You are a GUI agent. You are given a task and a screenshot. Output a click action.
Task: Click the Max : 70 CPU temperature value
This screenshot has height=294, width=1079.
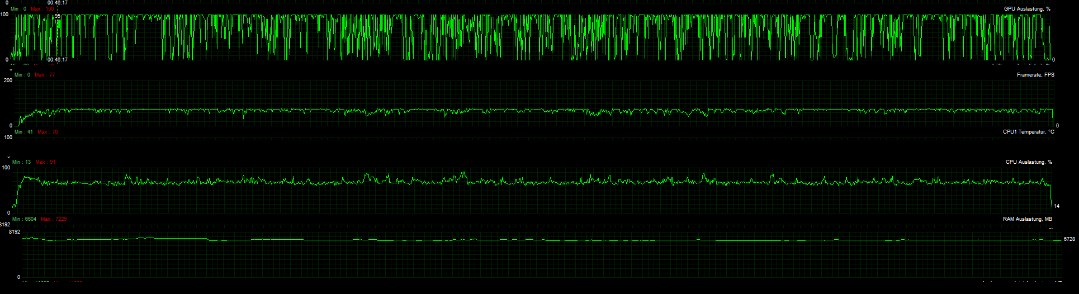(x=48, y=132)
